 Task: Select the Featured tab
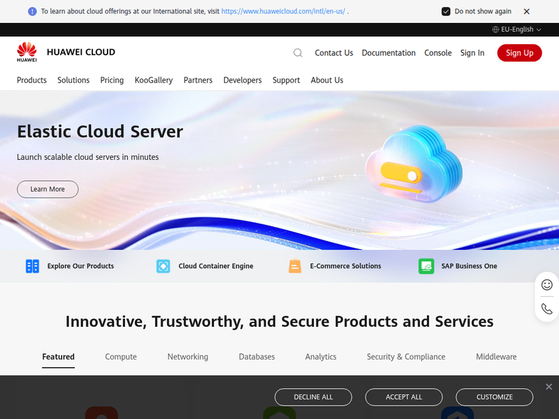(x=59, y=357)
